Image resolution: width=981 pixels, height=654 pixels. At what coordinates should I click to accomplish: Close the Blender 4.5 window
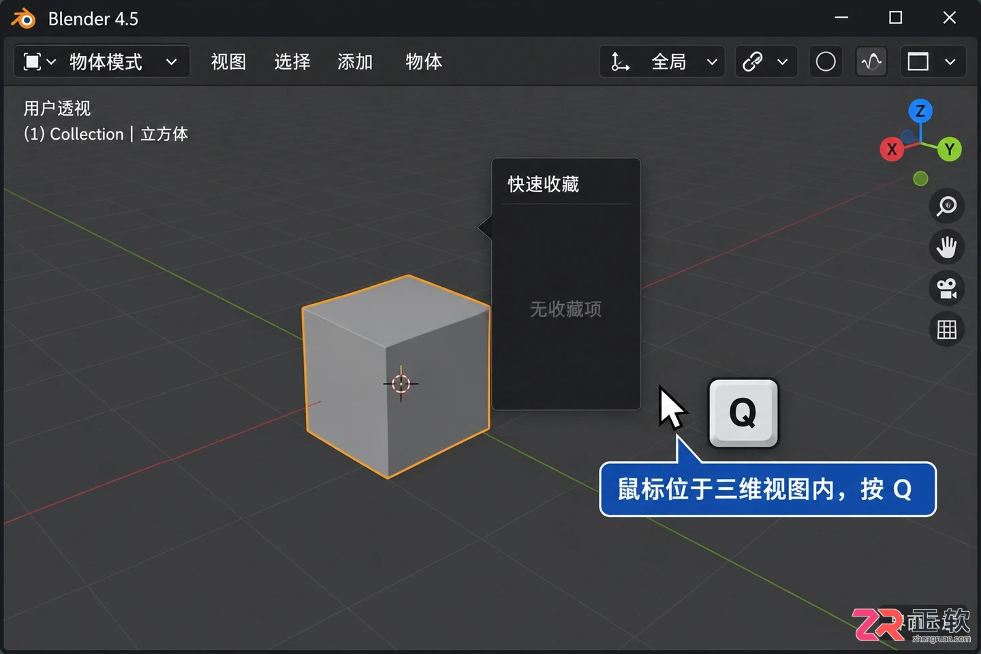950,18
